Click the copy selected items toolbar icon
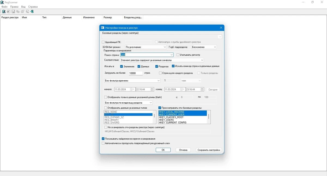The height and width of the screenshot is (176, 327). tap(18, 11)
